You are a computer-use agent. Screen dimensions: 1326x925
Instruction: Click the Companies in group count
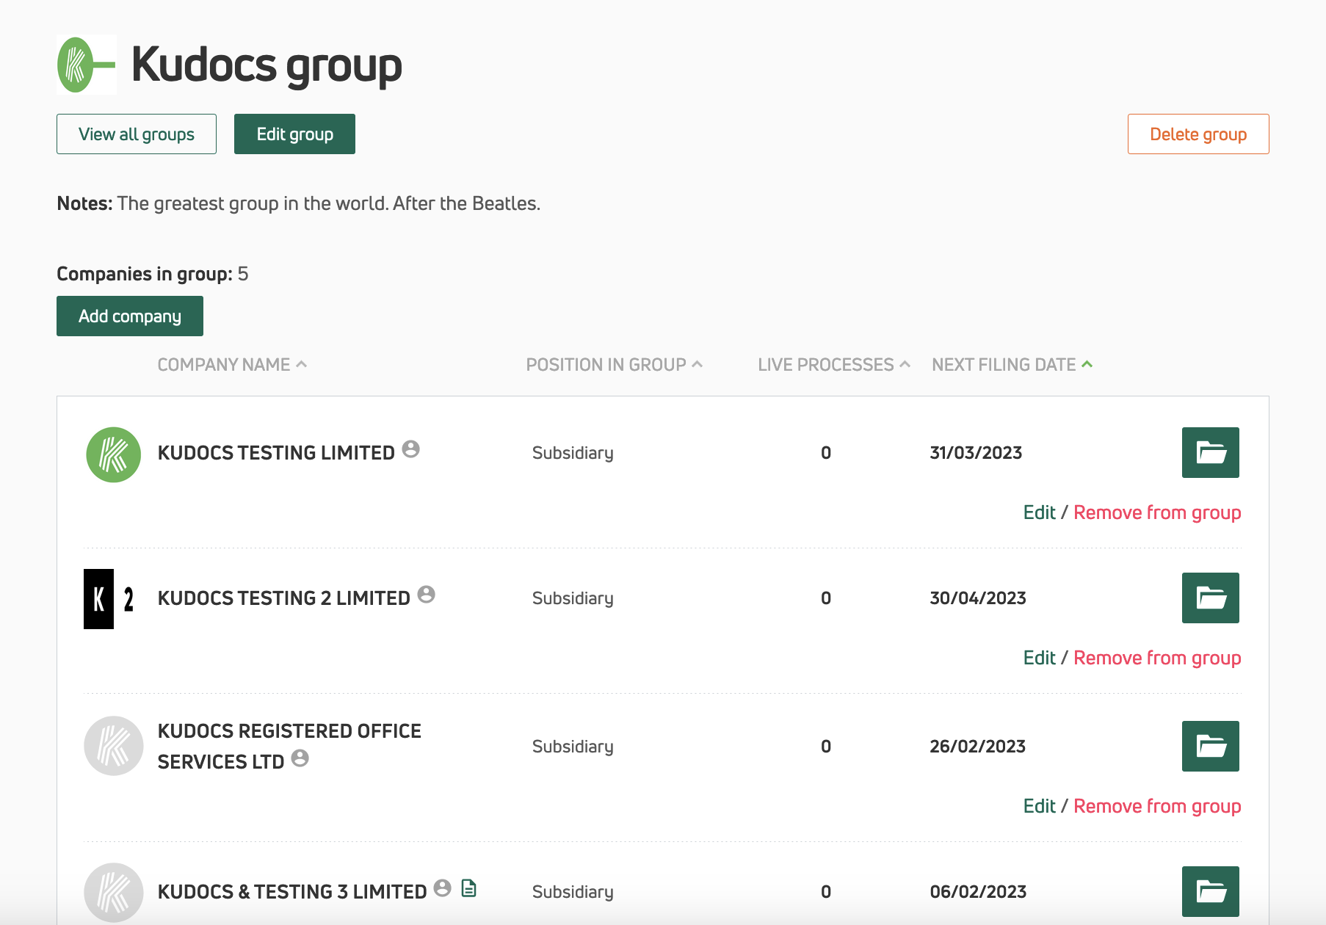[243, 274]
